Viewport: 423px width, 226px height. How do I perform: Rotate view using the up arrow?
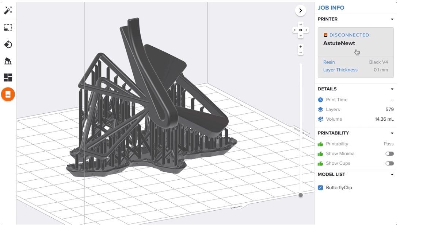301,24
